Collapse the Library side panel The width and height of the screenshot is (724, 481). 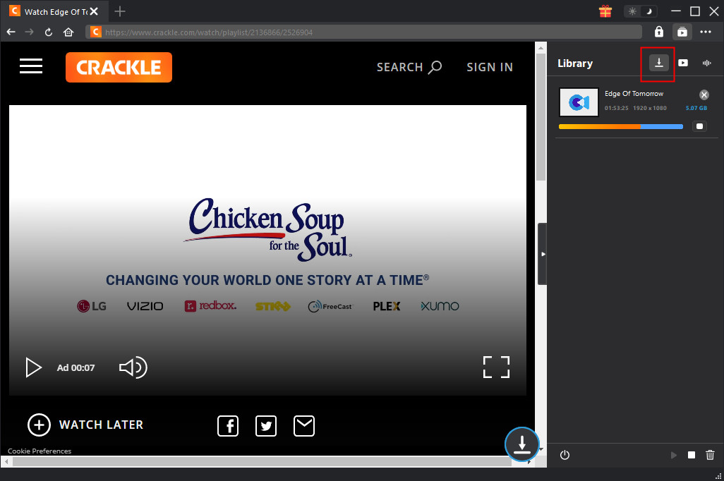click(542, 254)
